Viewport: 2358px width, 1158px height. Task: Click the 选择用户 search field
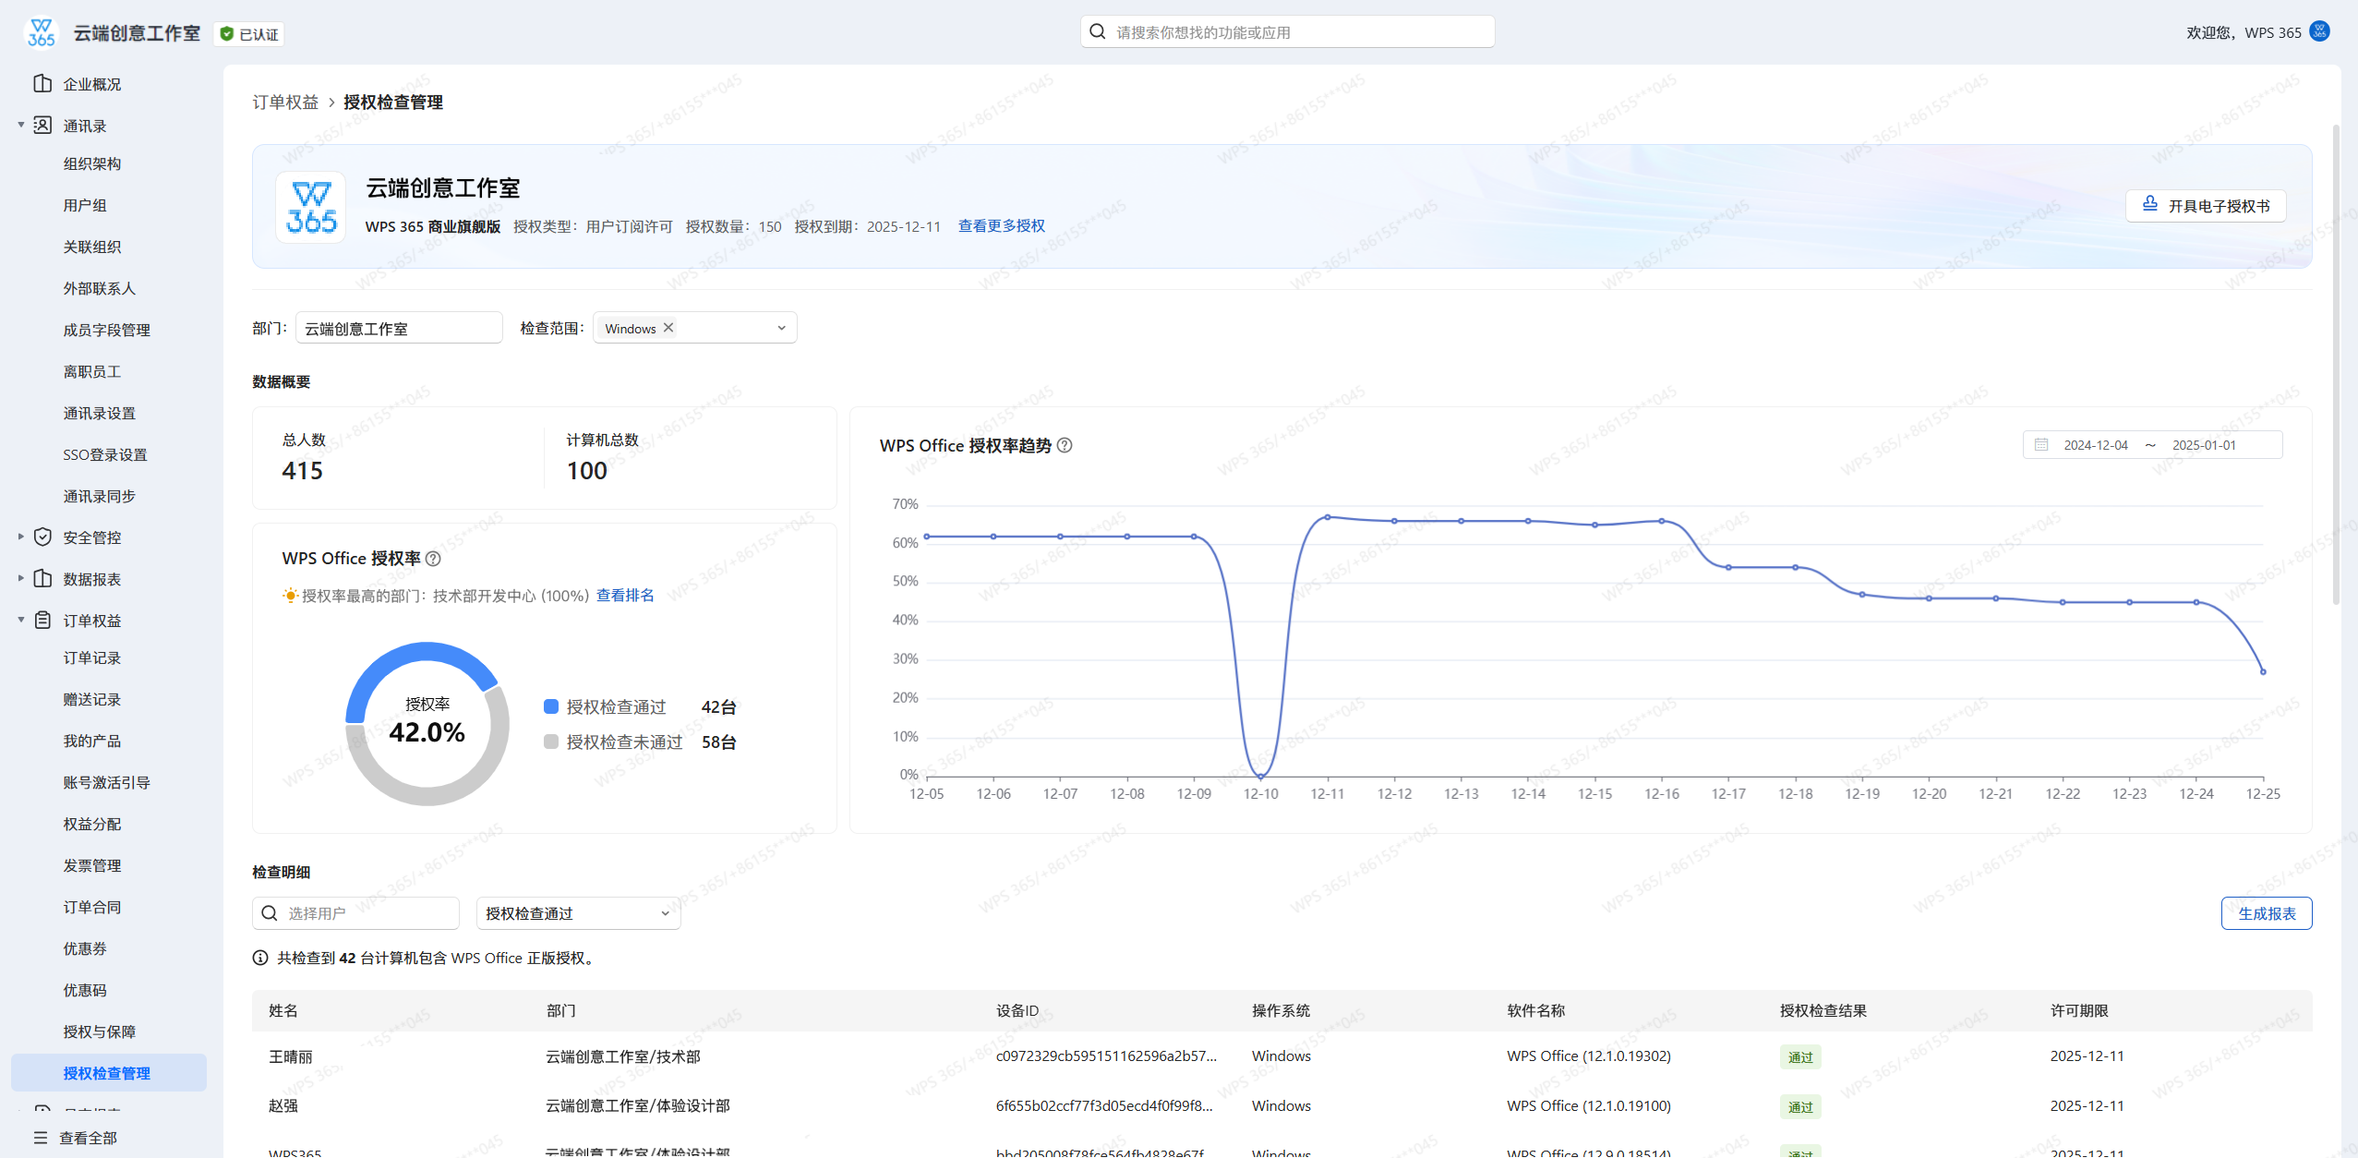click(355, 913)
